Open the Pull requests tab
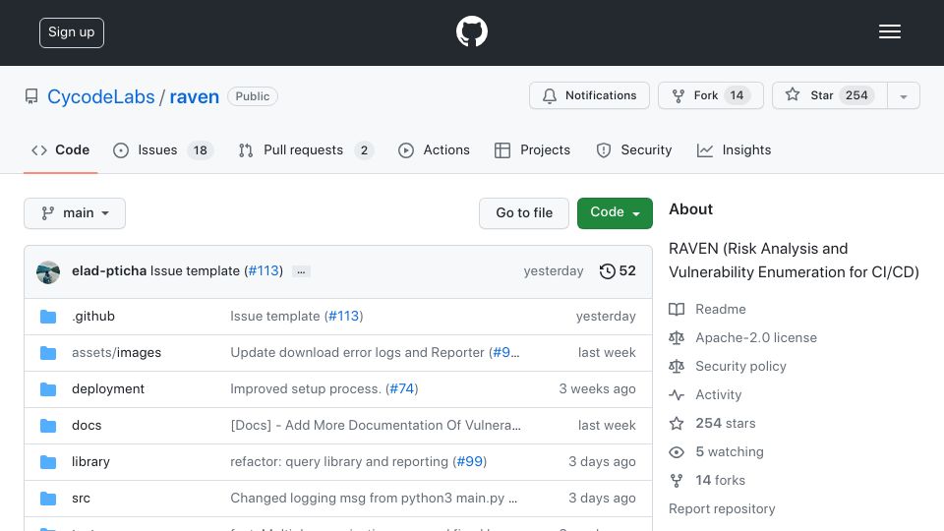Screen dimensions: 944x531 (x=305, y=149)
